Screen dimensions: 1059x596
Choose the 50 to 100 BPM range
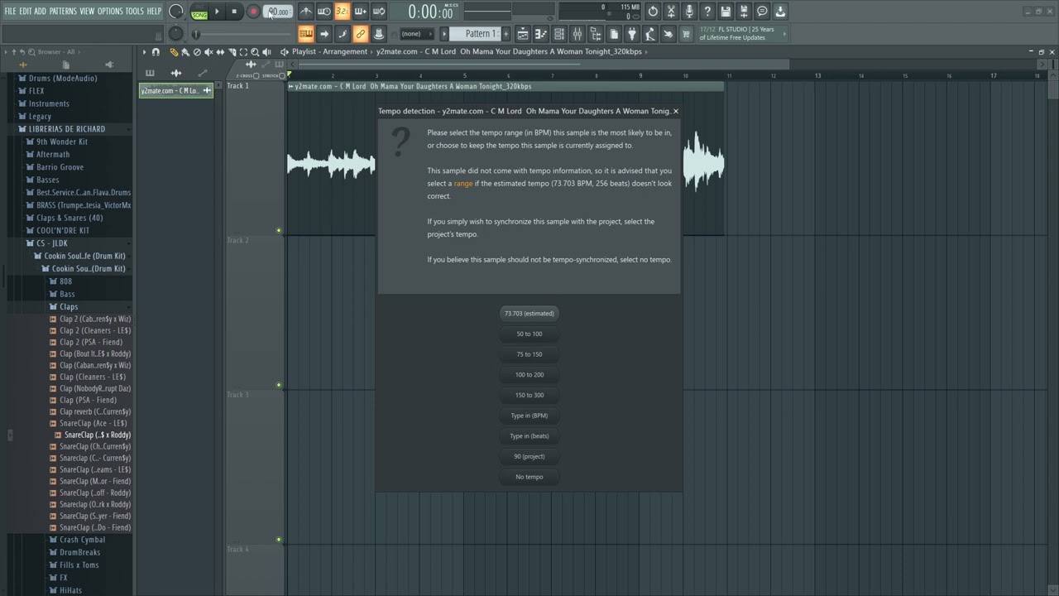pyautogui.click(x=529, y=334)
